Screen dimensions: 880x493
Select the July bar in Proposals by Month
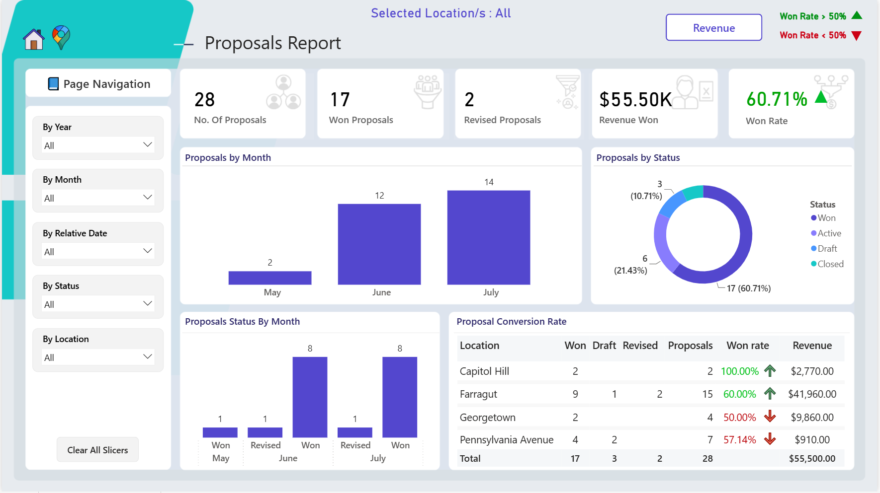pyautogui.click(x=489, y=237)
